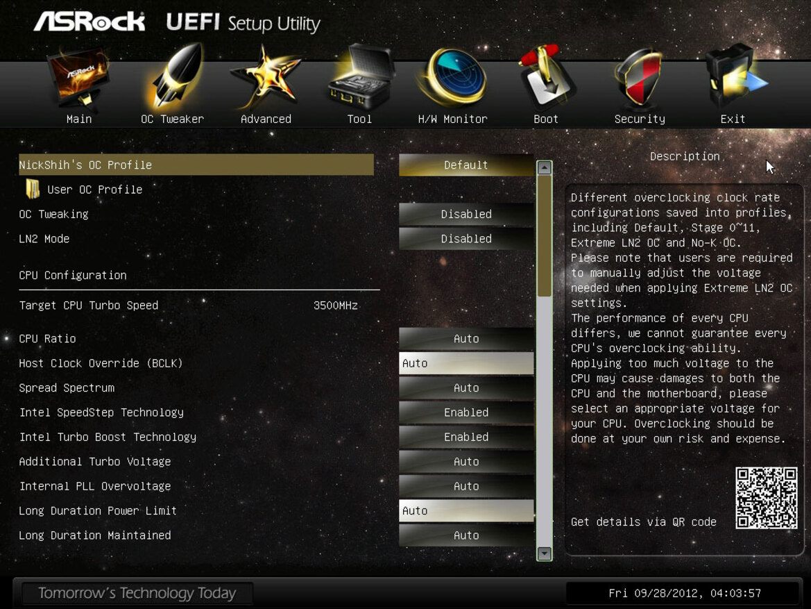Switch to the OC Tweaker tab label

[172, 119]
